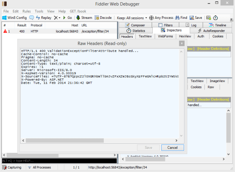The width and height of the screenshot is (235, 172).
Task: Select the request Cookies inspector tab
Action: 218,37
